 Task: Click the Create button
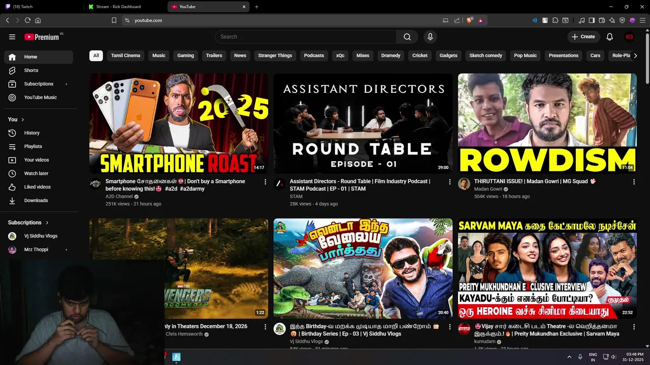click(583, 36)
